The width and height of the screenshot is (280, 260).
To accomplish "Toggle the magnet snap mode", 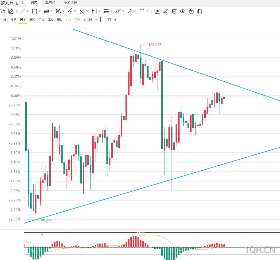I will (x=200, y=11).
